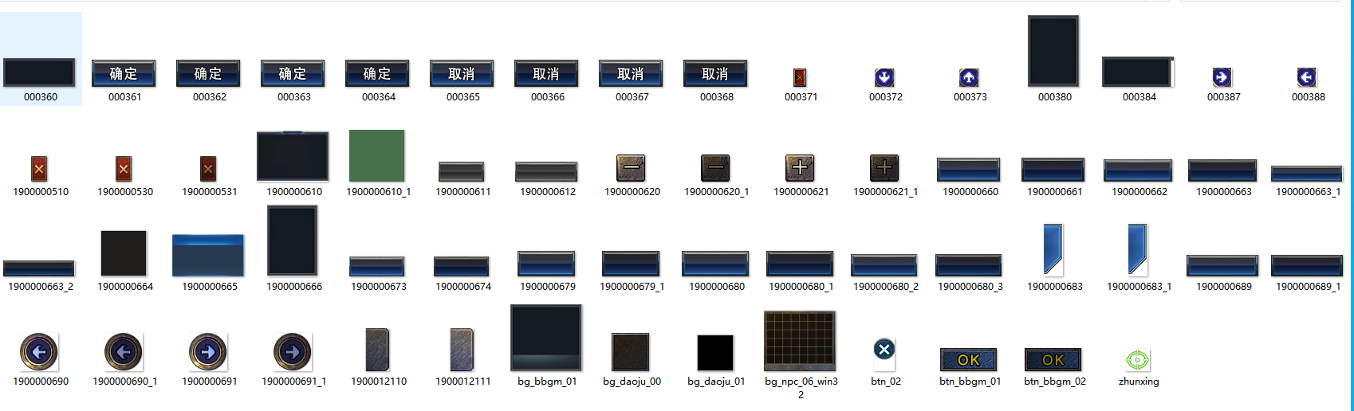The image size is (1354, 411).
Task: Select the 1900000663_1 thin blue bar
Action: coord(1307,174)
